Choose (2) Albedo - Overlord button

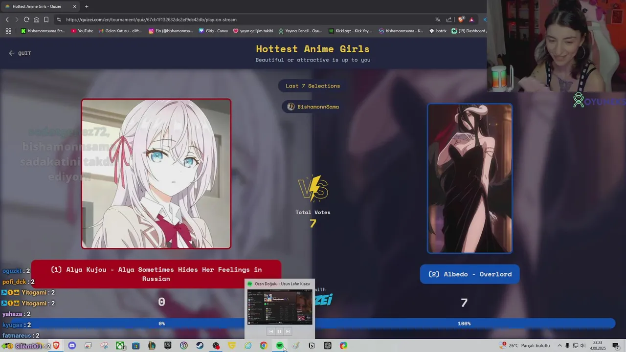[x=469, y=274]
